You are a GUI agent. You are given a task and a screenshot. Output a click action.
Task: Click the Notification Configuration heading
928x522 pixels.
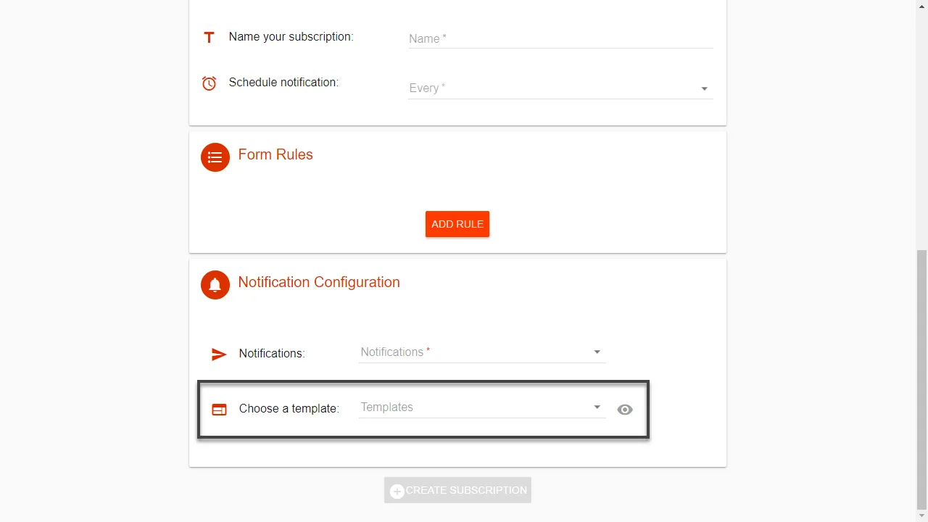click(x=319, y=282)
